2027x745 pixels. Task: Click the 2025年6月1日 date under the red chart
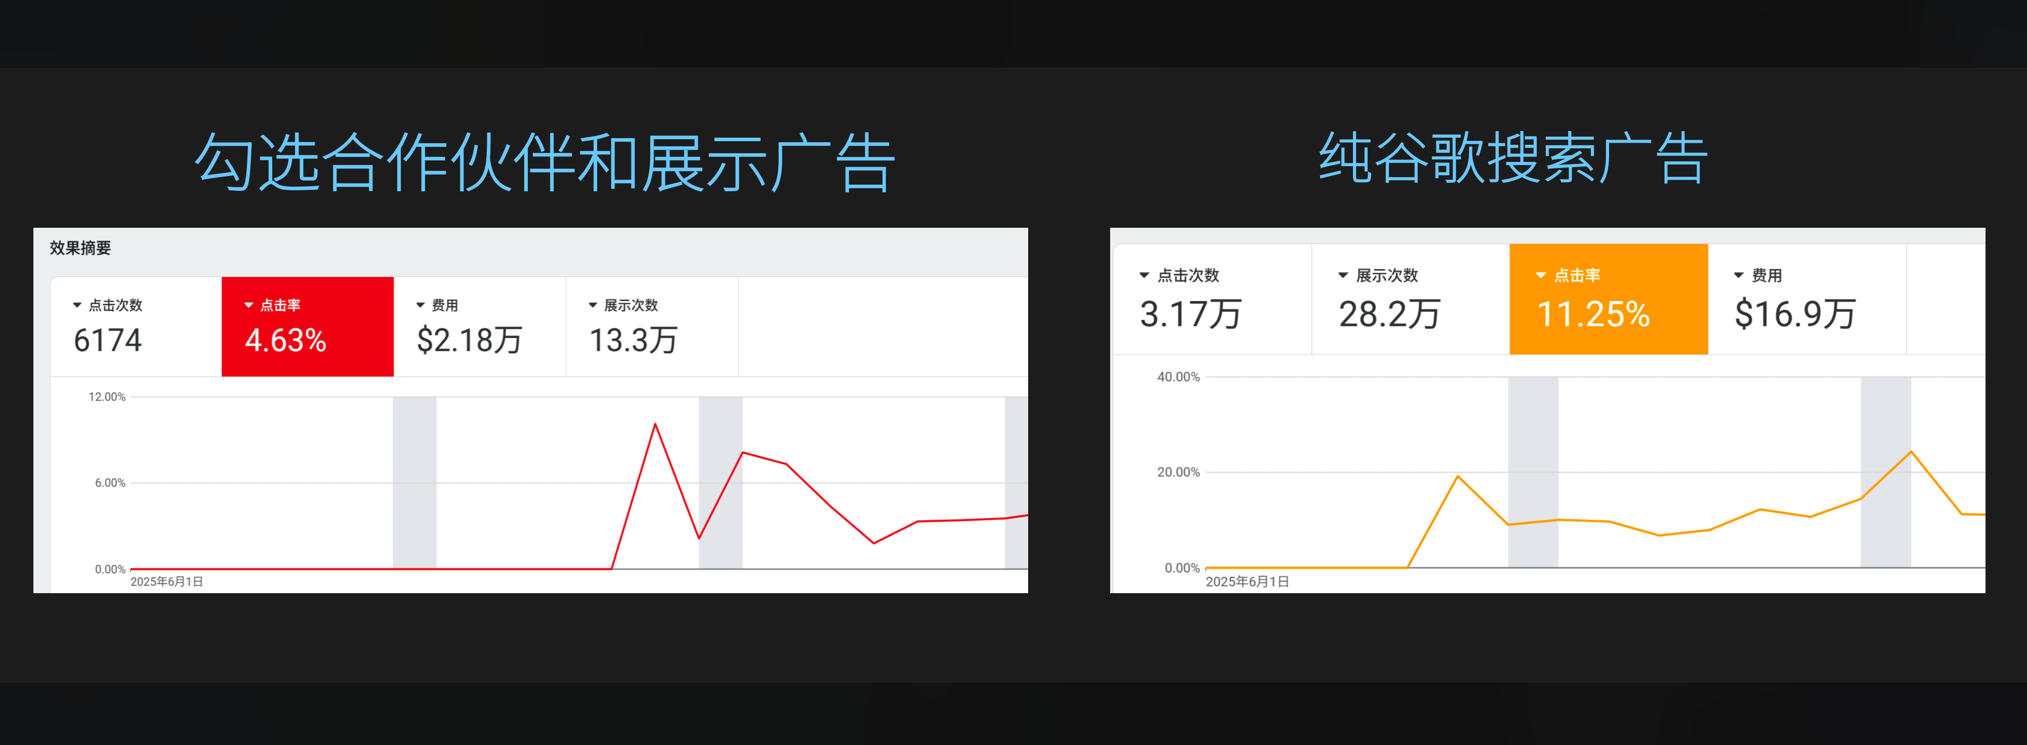pos(167,582)
